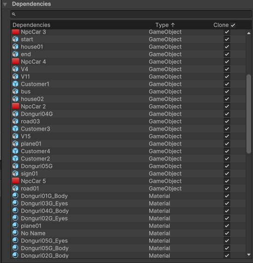
Task: Click the red NpcCar 5 icon
Action: [15, 181]
